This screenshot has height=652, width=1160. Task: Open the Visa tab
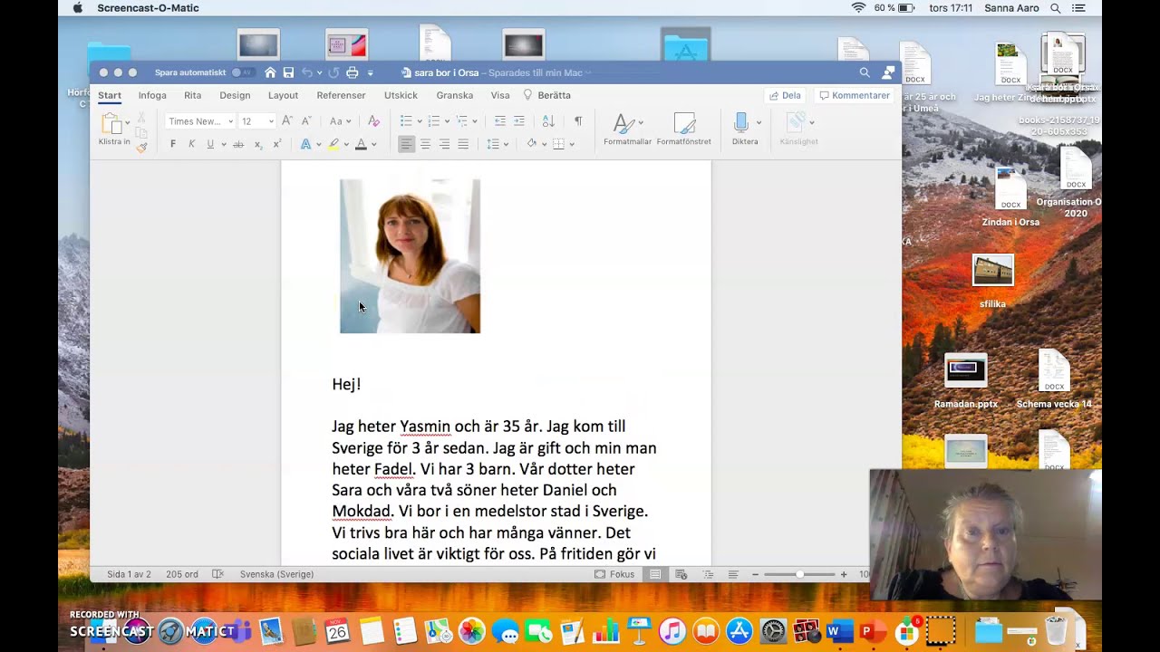click(499, 95)
